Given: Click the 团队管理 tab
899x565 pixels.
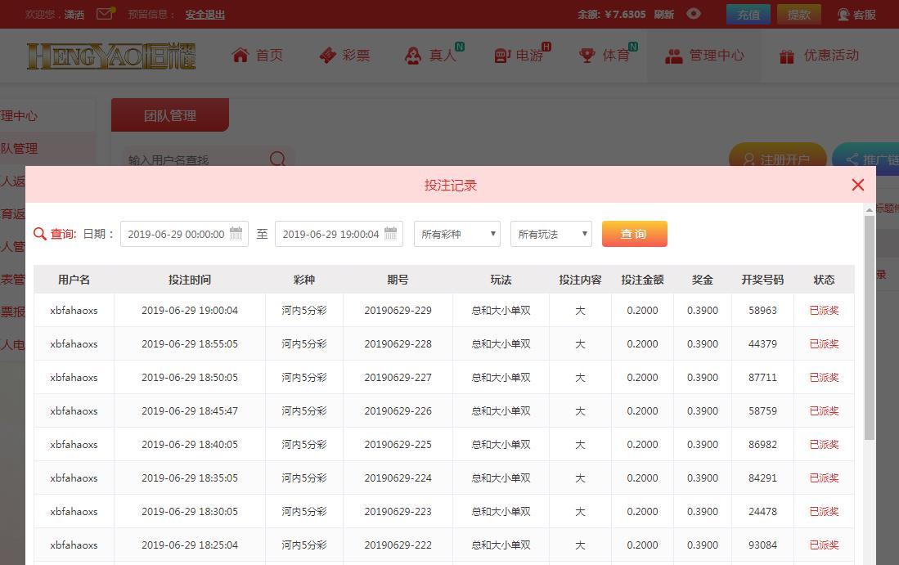Looking at the screenshot, I should [x=169, y=115].
